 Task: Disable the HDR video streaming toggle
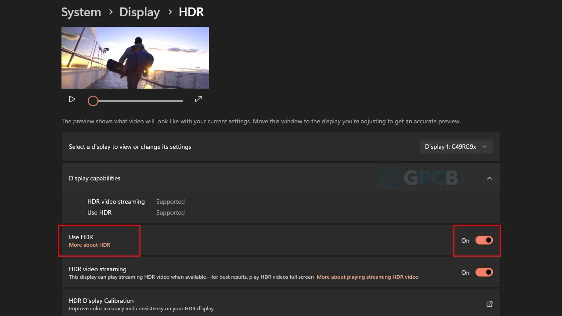coord(484,273)
